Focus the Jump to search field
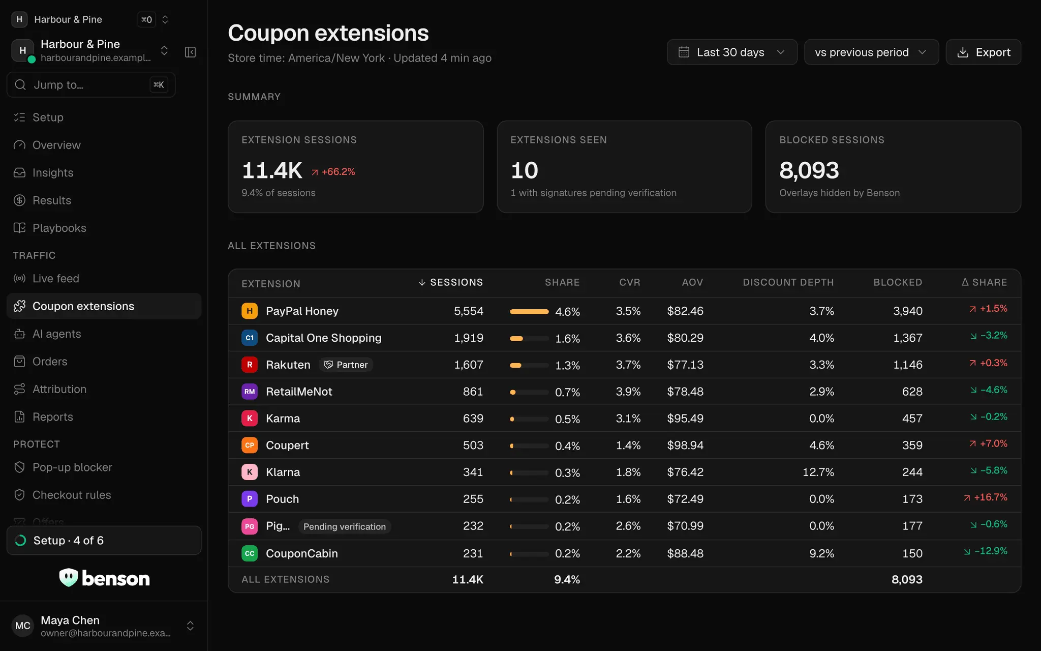The height and width of the screenshot is (651, 1041). pyautogui.click(x=91, y=84)
